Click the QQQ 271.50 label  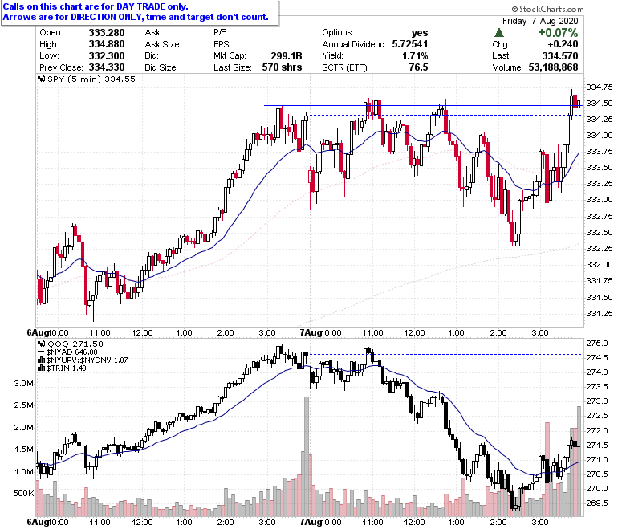click(x=75, y=344)
